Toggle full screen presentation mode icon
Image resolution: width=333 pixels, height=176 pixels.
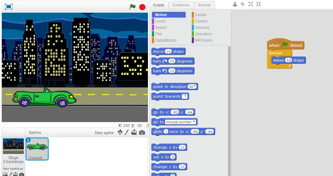[x=9, y=7]
